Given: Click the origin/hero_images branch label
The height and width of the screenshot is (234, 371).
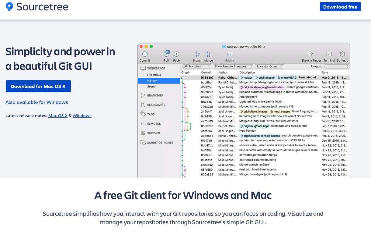Looking at the screenshot, I should pos(254,112).
